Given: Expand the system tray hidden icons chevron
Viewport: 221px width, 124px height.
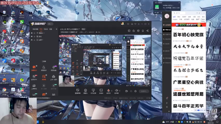Looking at the screenshot, I should 176,122.
